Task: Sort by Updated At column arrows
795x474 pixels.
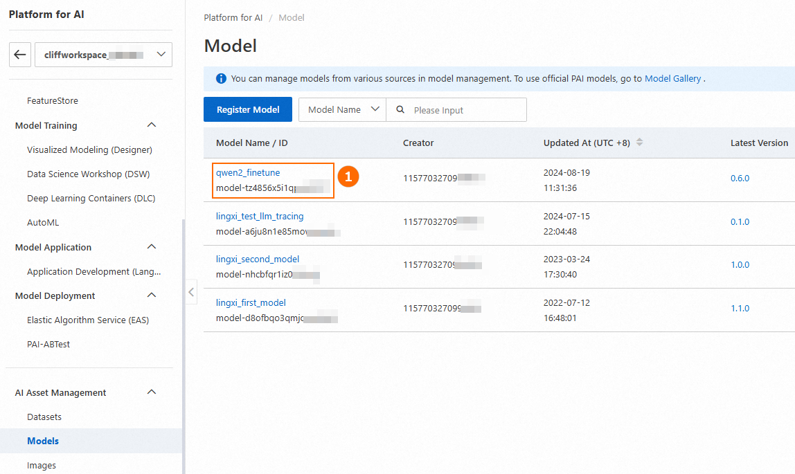Action: click(639, 143)
